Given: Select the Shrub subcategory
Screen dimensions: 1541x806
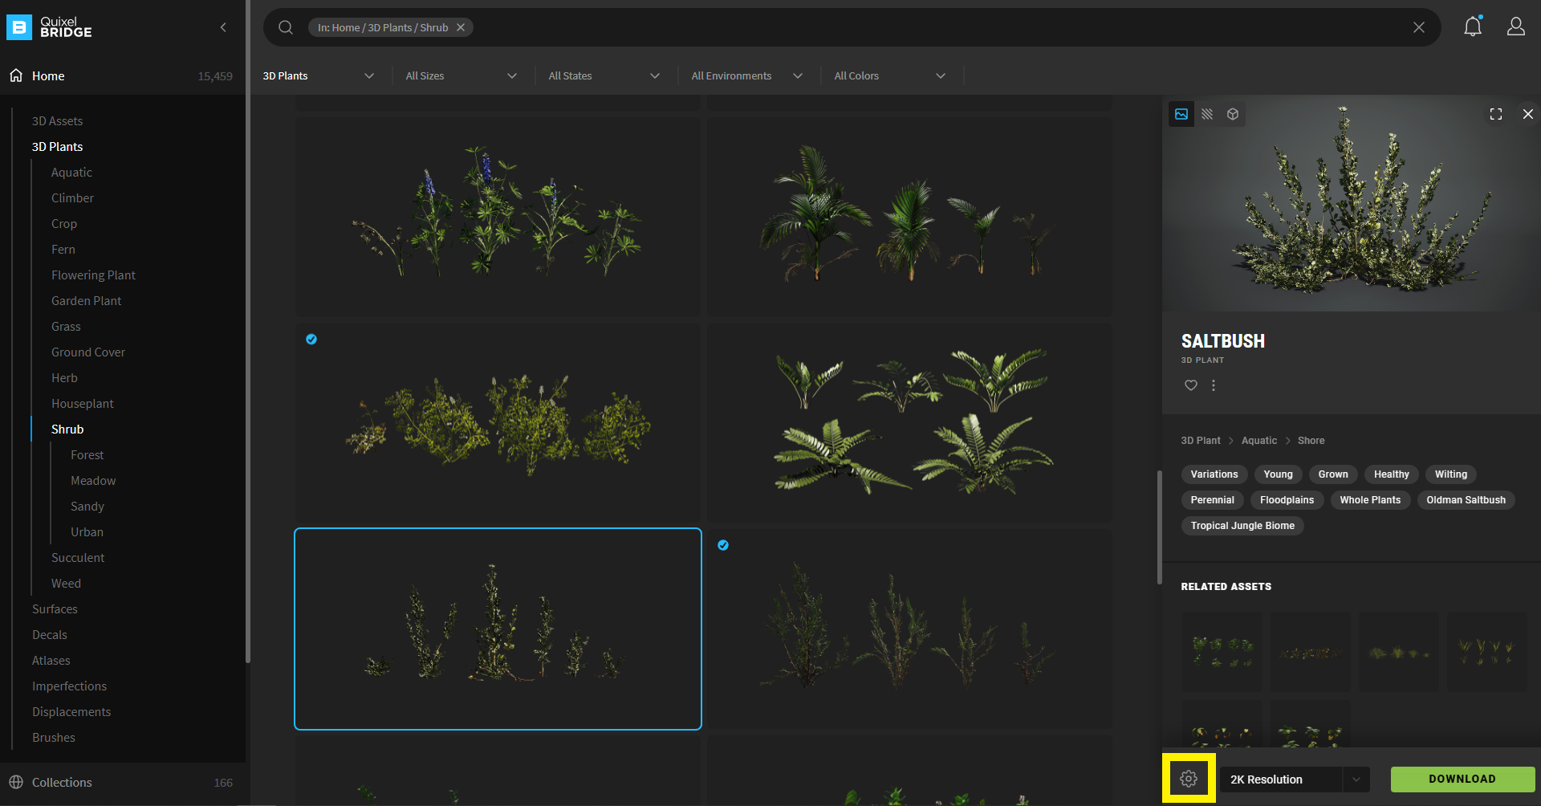Looking at the screenshot, I should (x=67, y=429).
